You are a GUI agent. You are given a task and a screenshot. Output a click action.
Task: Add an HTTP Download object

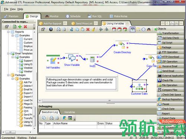pos(170,57)
